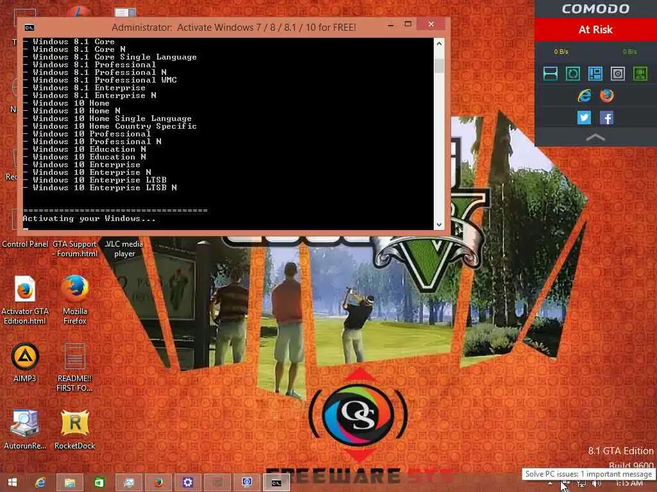Open Firefox from the taskbar
The image size is (657, 492).
[x=158, y=483]
